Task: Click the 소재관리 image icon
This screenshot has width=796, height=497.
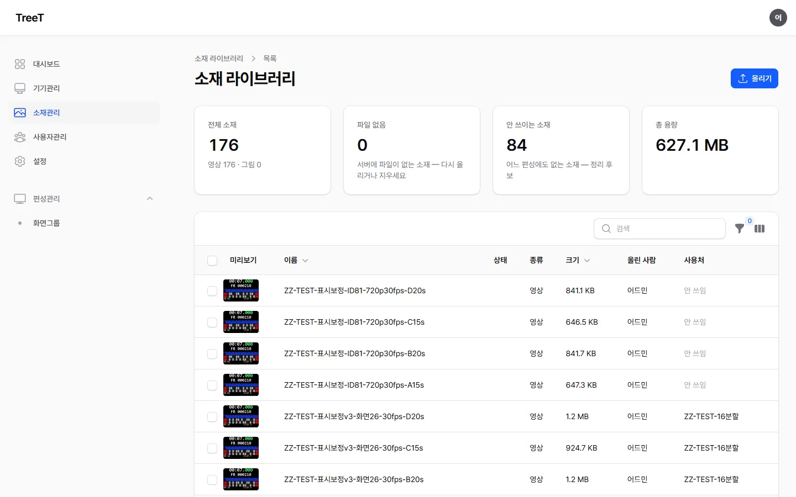Action: (20, 113)
